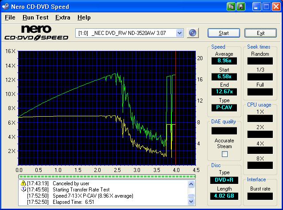
Task: Click the disc length value 4.02 GB
Action: pos(224,196)
